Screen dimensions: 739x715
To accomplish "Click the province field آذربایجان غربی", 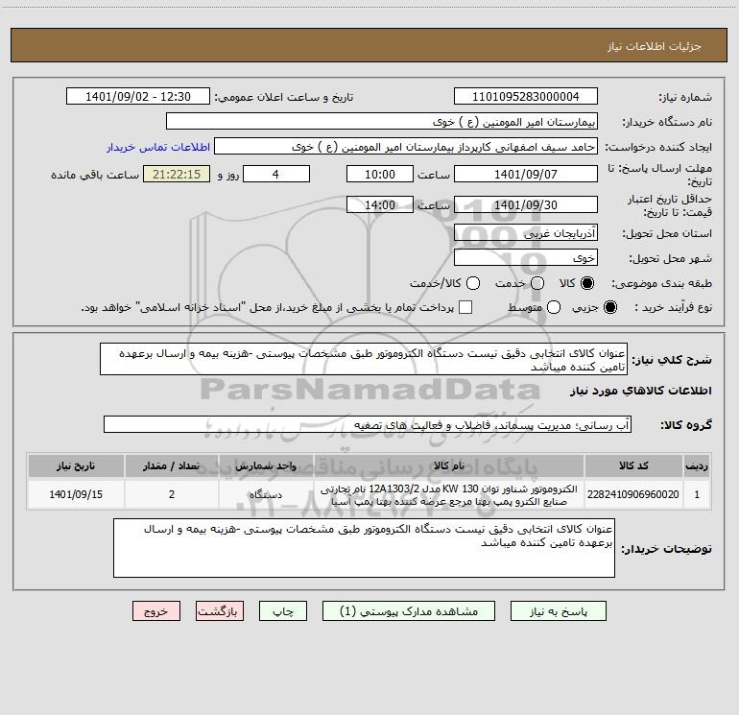I will point(526,232).
